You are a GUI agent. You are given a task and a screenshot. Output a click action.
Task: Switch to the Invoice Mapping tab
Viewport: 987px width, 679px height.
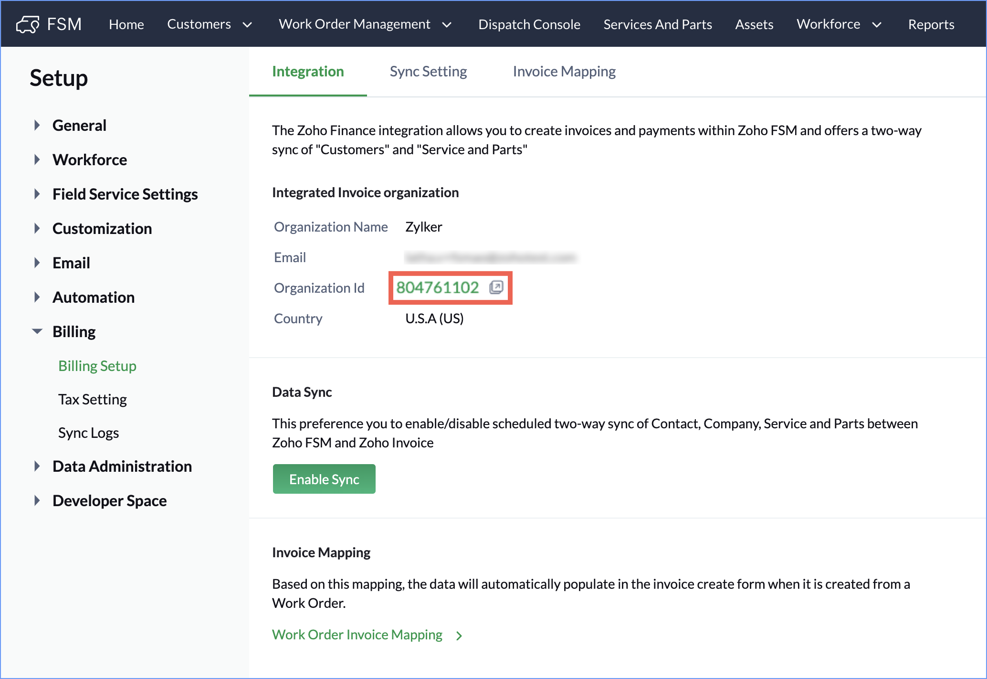(564, 72)
